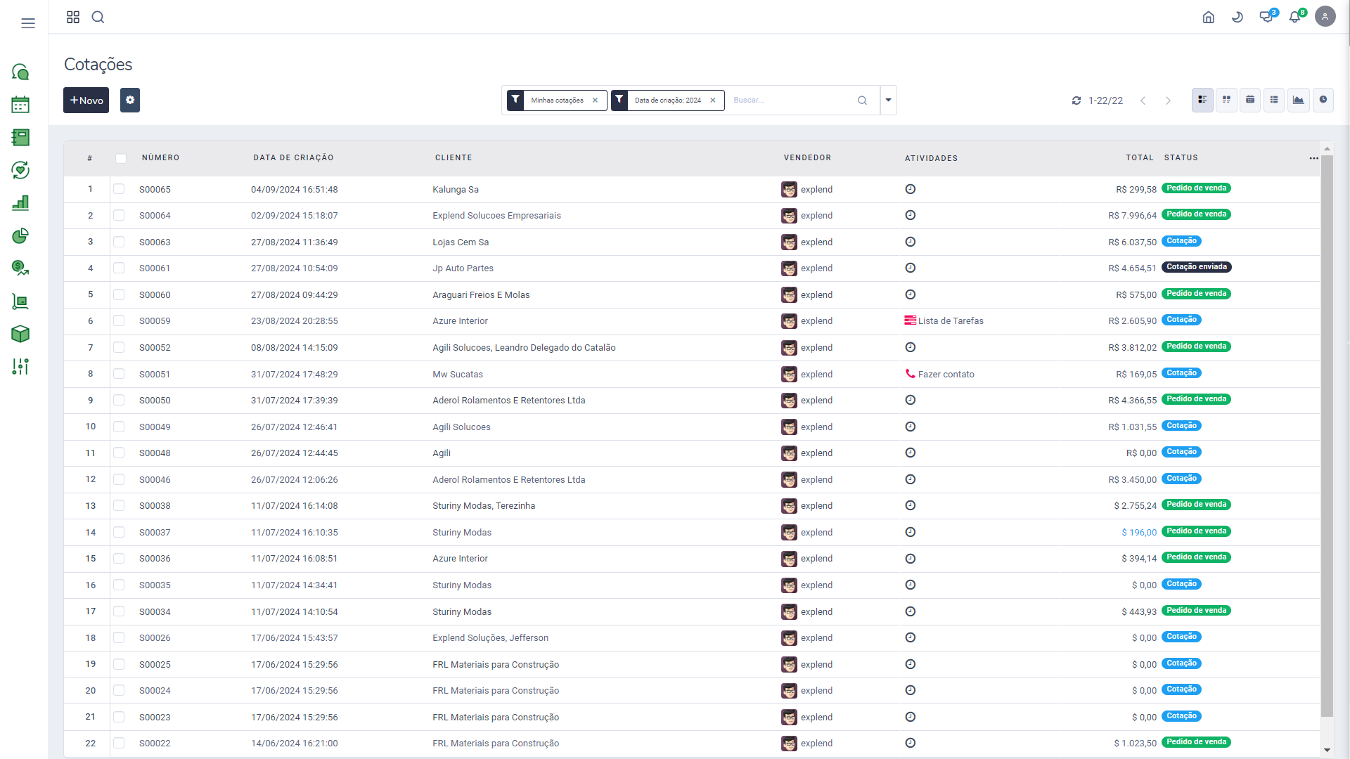Expand the hamburger sidebar menu

28,23
